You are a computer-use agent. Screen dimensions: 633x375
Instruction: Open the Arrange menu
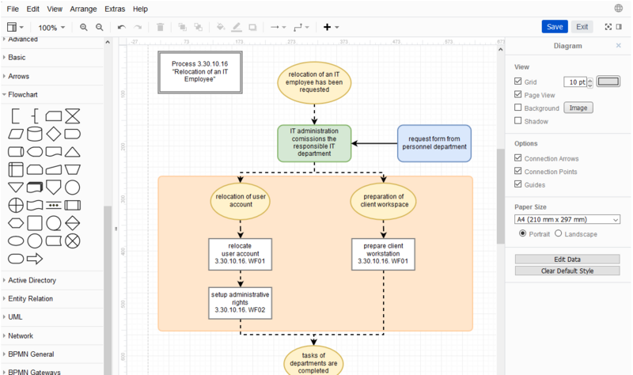tap(84, 9)
